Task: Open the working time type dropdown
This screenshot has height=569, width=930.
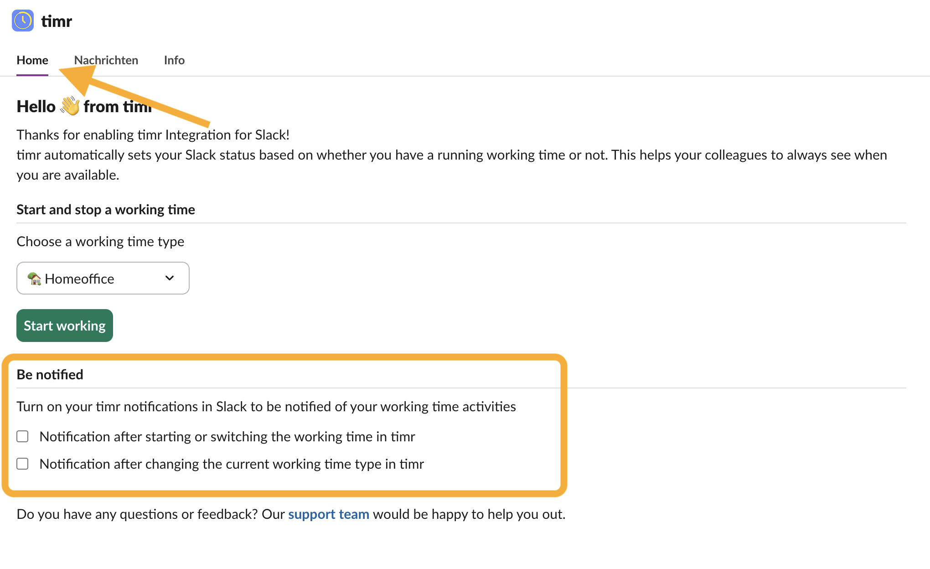Action: pyautogui.click(x=103, y=278)
